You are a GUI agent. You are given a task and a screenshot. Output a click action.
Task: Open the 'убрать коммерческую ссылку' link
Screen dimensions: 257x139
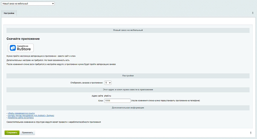point(21,113)
